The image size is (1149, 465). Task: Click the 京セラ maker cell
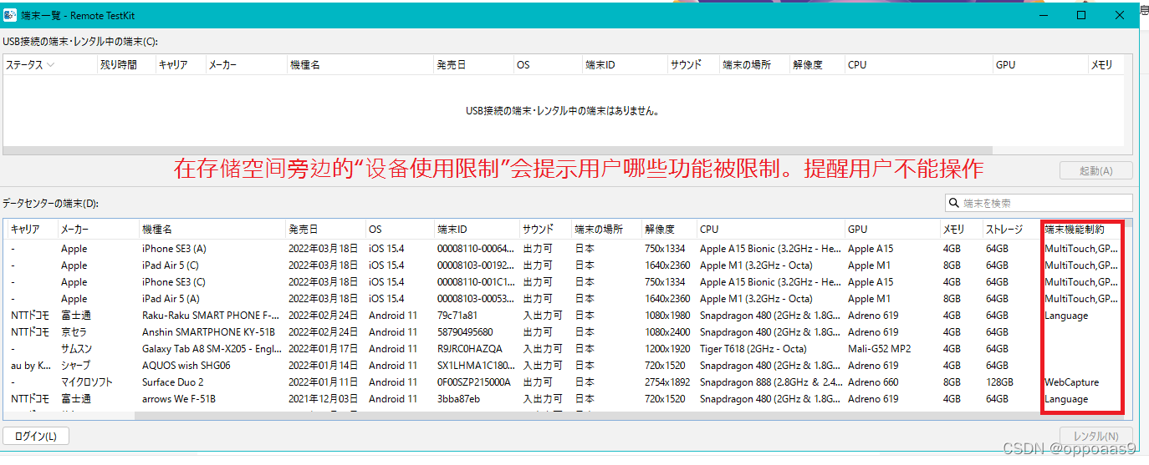74,332
